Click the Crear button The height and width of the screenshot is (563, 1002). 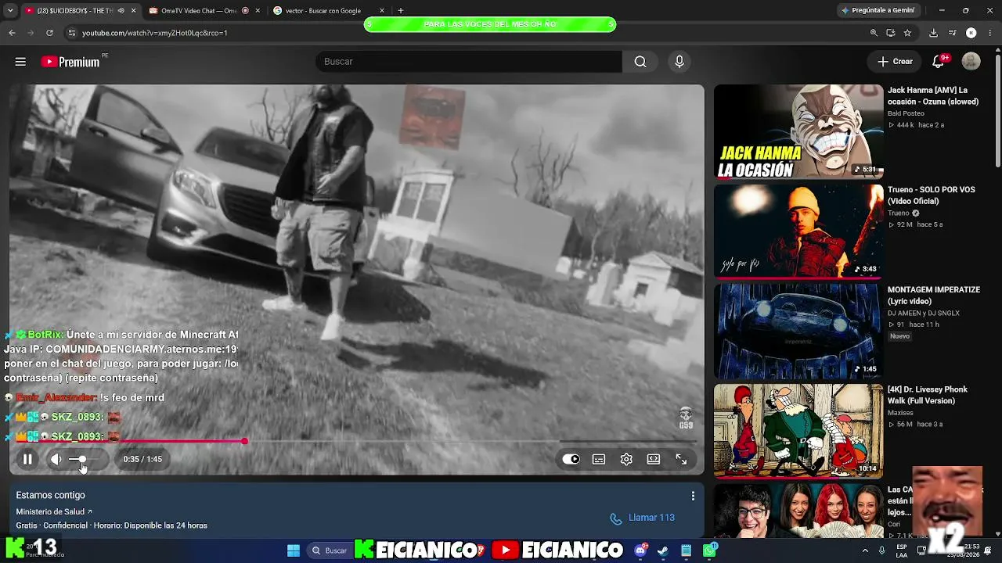pyautogui.click(x=895, y=62)
